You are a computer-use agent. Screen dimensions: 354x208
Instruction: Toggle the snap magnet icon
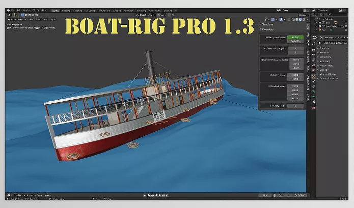tap(159, 15)
